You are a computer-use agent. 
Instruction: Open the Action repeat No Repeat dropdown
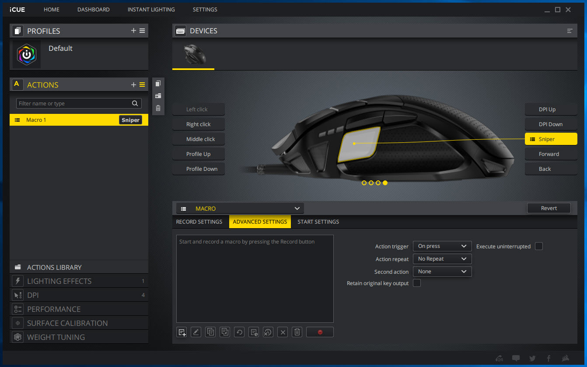click(442, 259)
